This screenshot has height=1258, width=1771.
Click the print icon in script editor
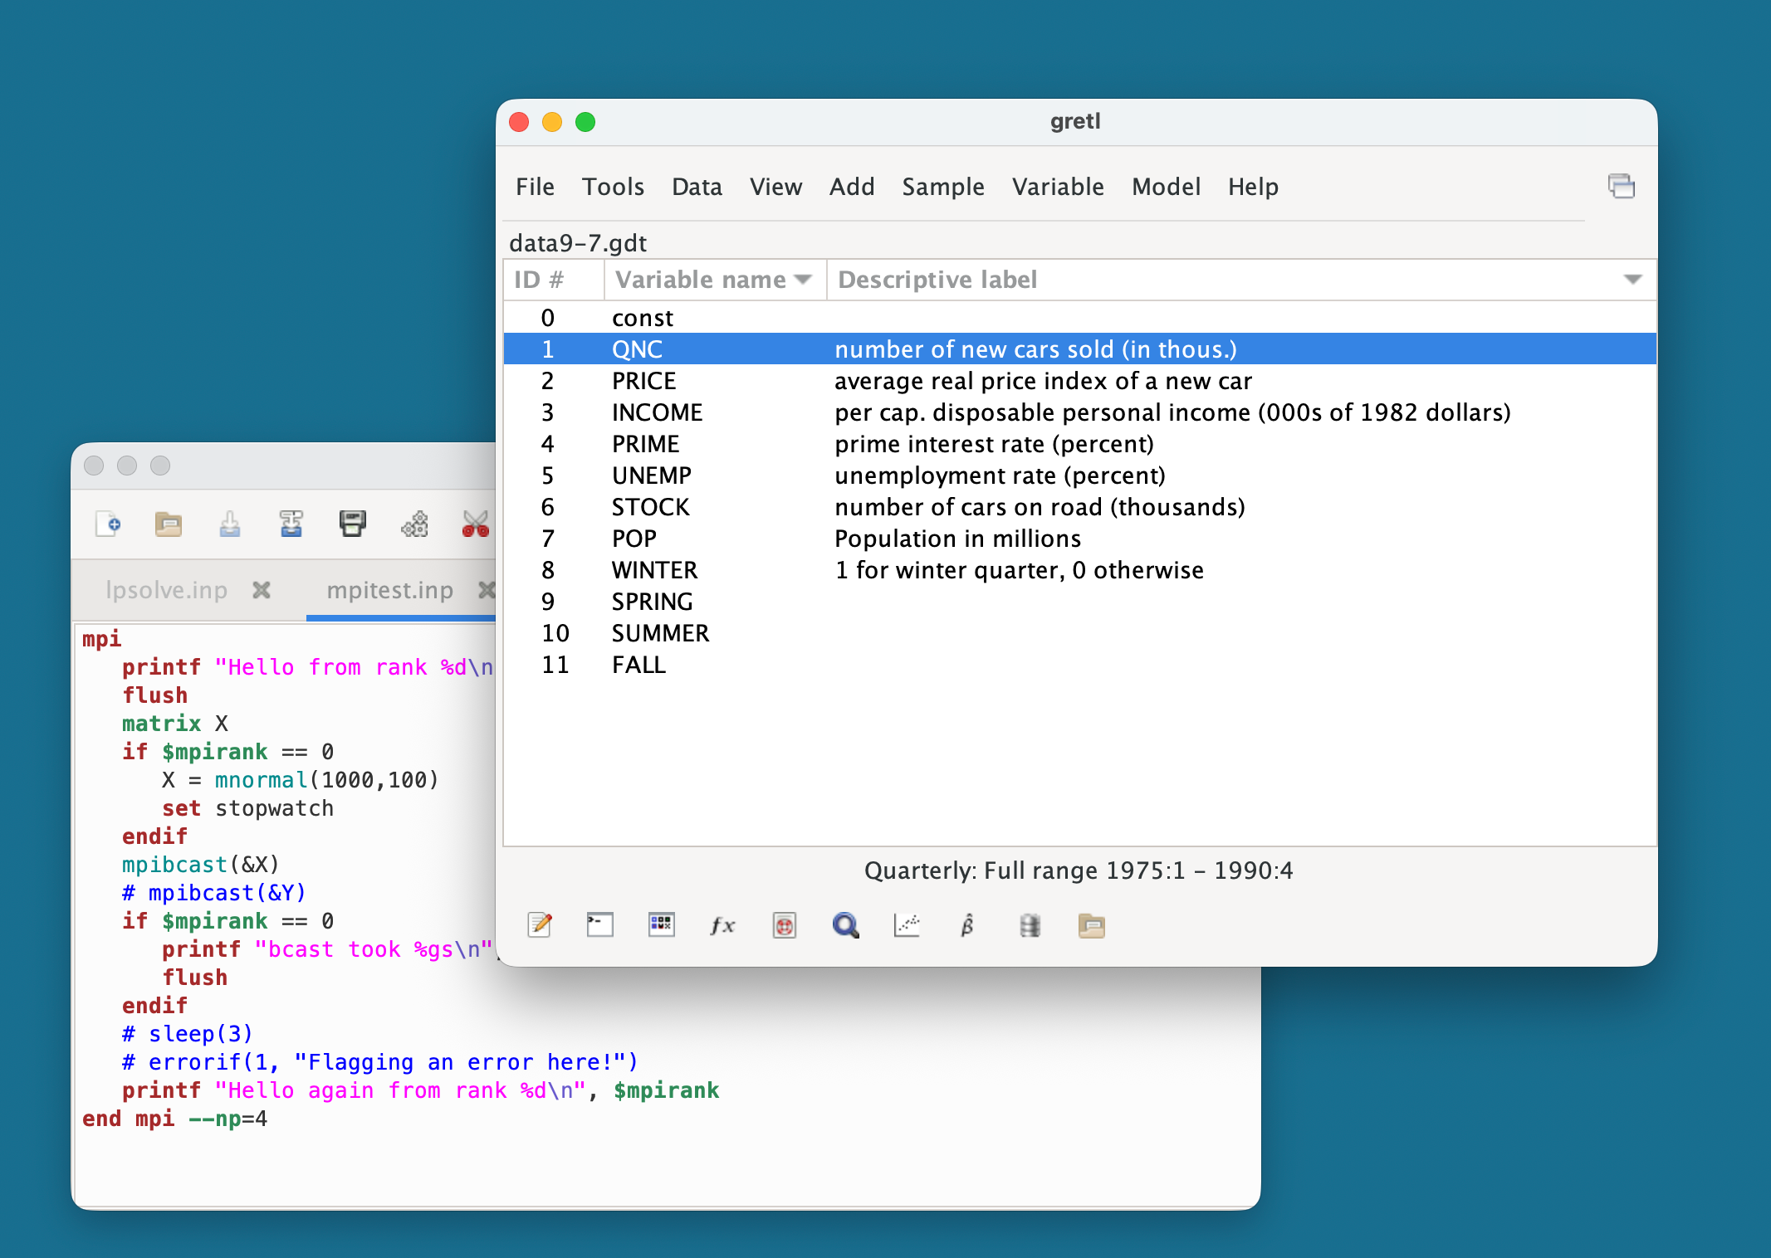[x=353, y=524]
